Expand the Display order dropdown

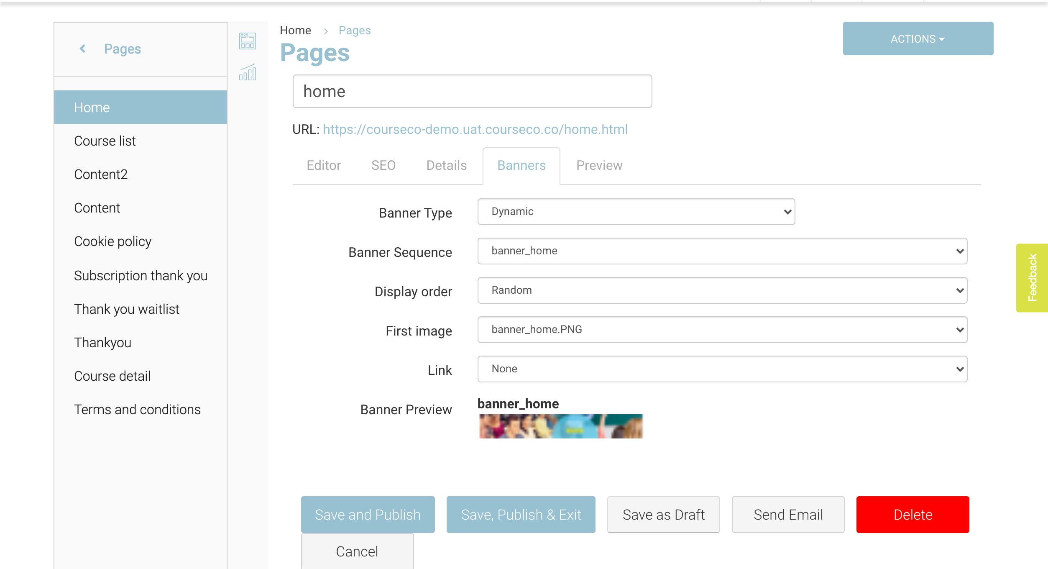pos(722,290)
